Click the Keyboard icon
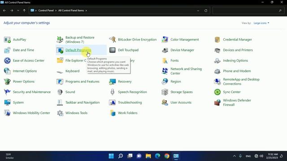Viewport: 287px width, 161px height. (60, 72)
